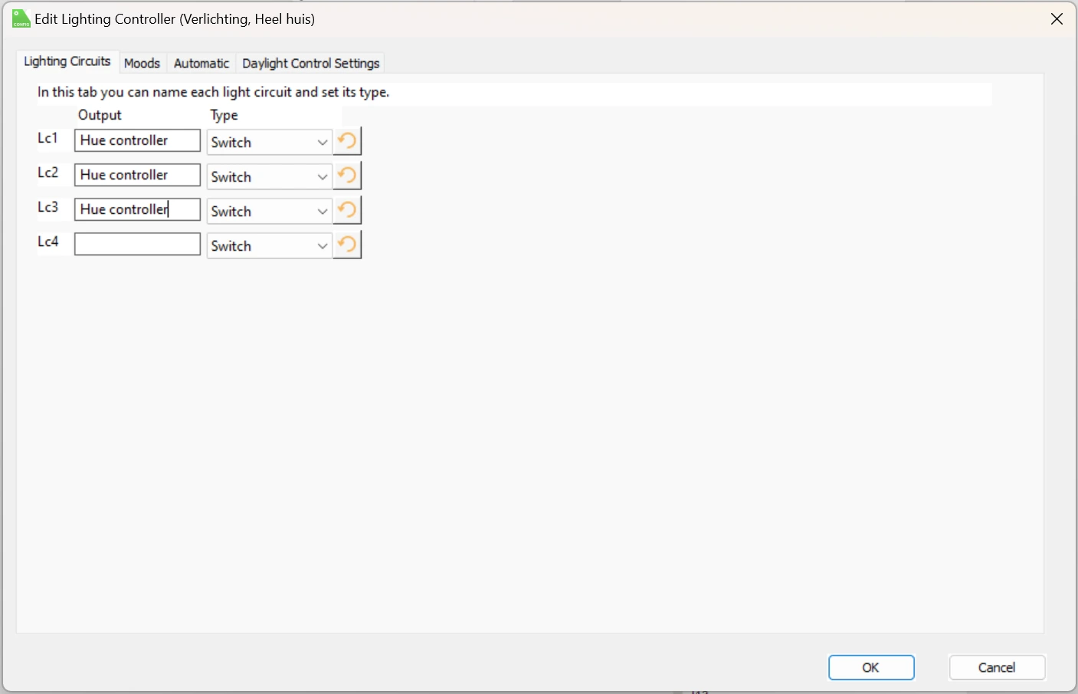Open the Automatic tab

201,63
